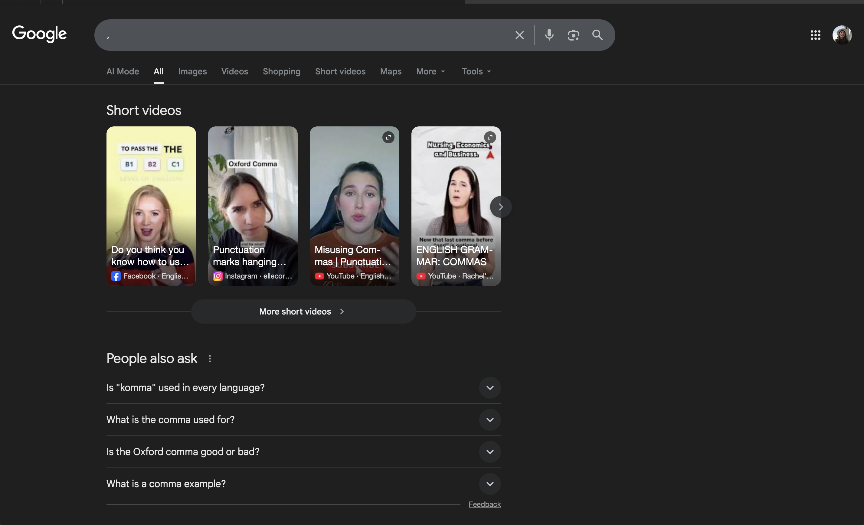Open People also ask options menu
The height and width of the screenshot is (525, 864).
[210, 359]
